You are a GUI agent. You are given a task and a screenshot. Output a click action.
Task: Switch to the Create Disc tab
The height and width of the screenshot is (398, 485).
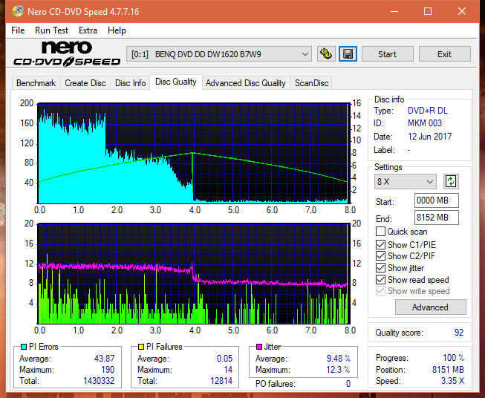pos(85,83)
